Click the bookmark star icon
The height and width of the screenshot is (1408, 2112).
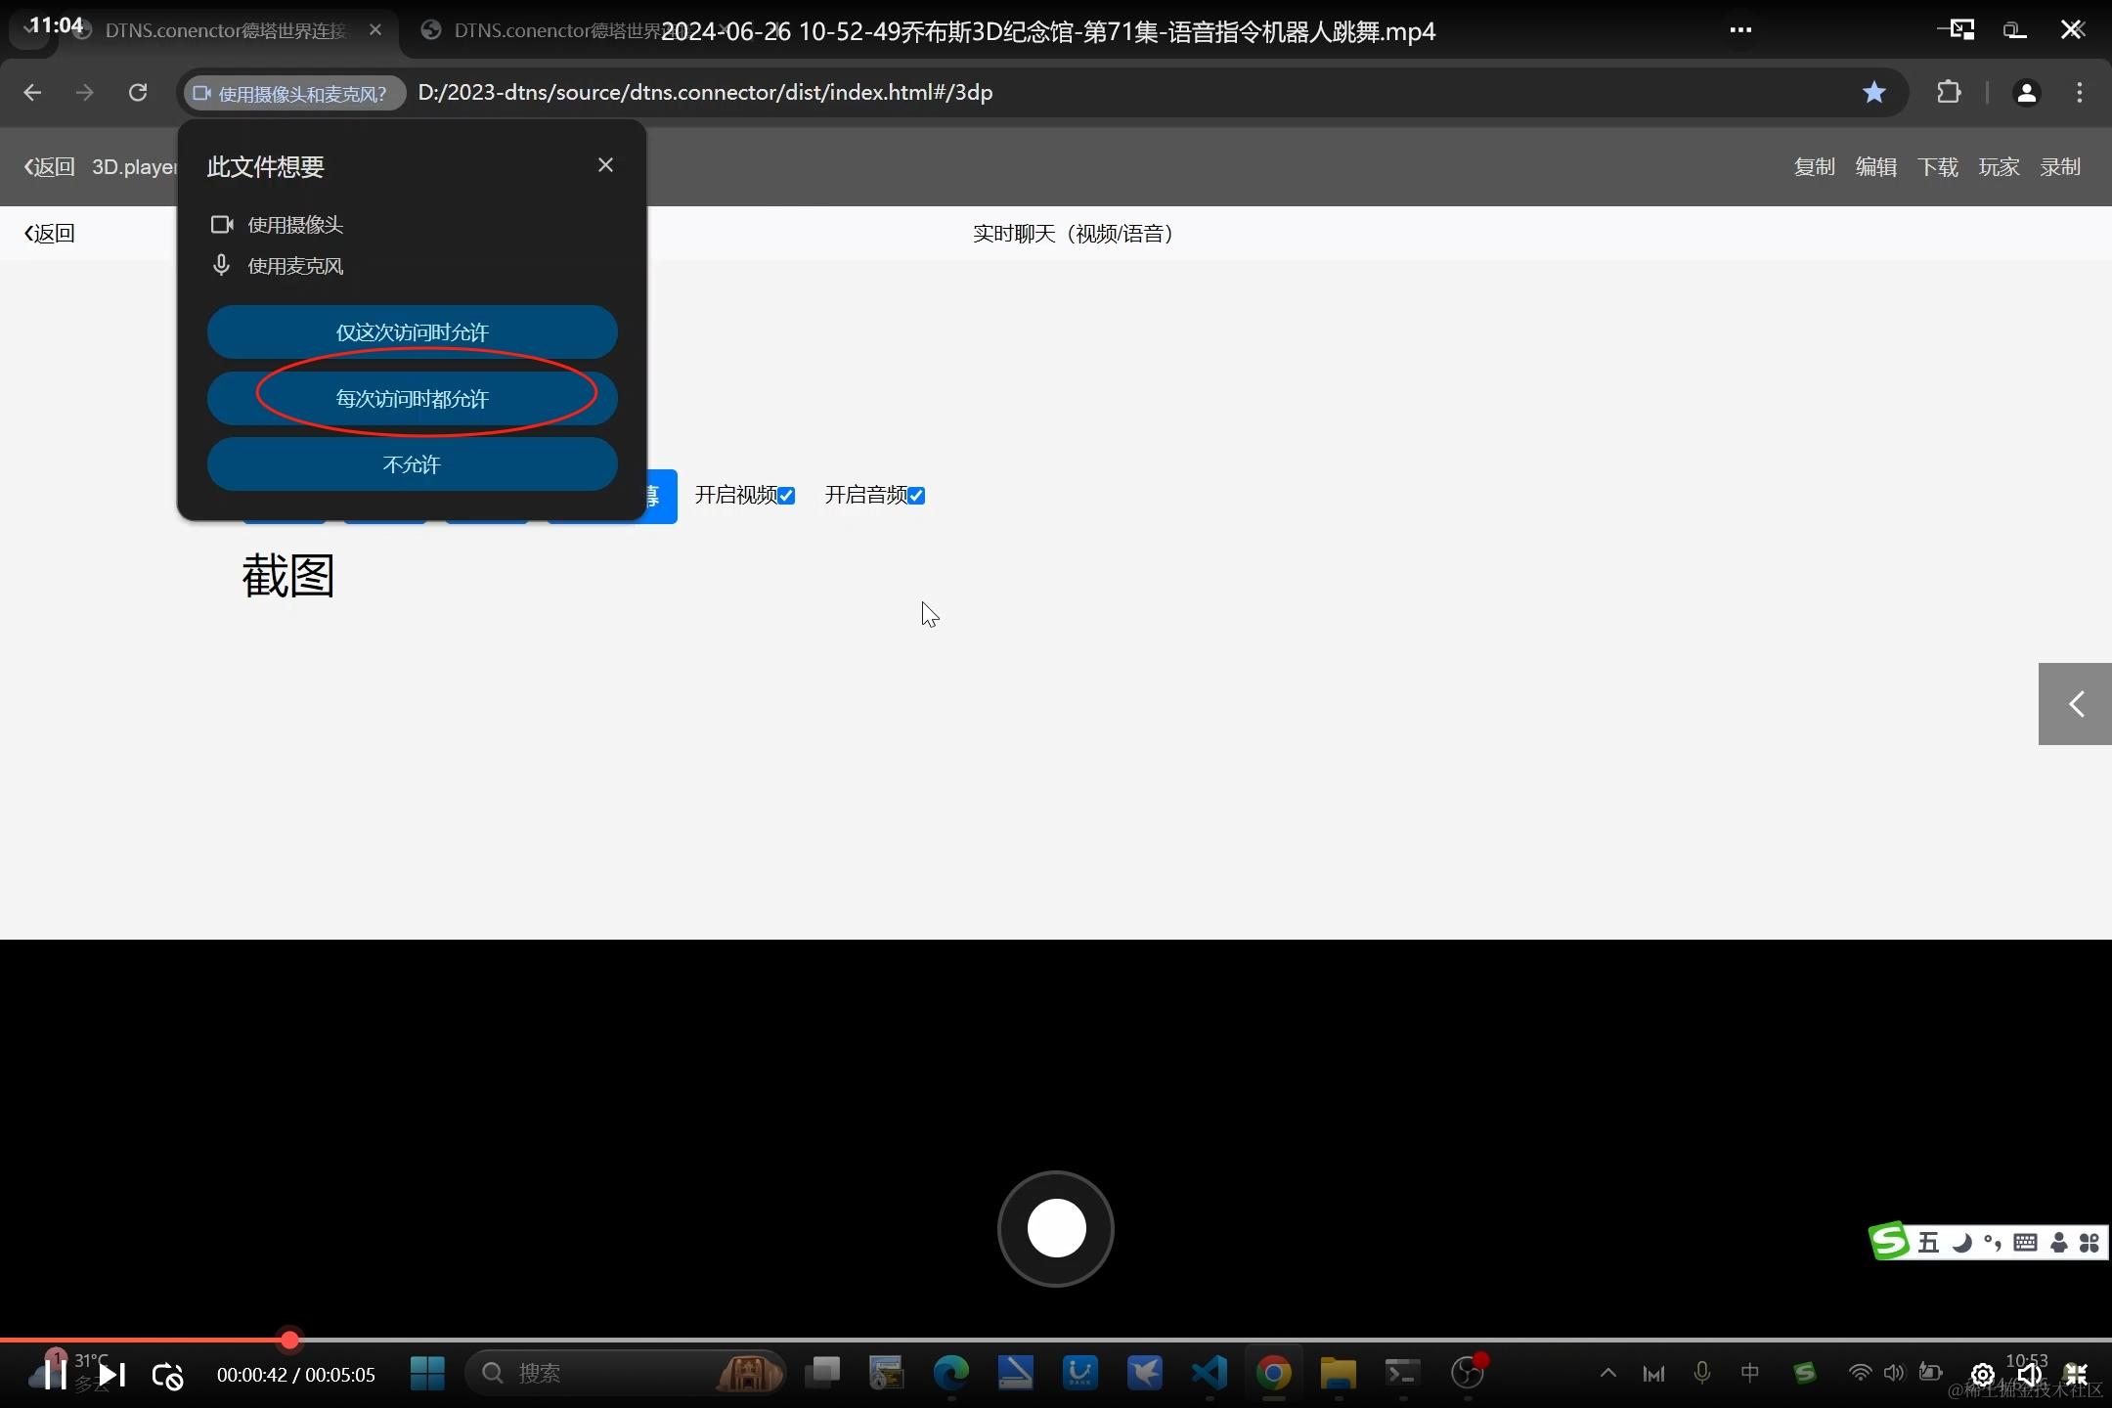tap(1873, 92)
